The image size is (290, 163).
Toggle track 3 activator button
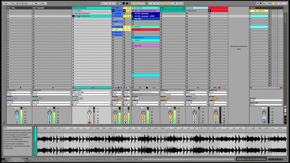(x=89, y=117)
